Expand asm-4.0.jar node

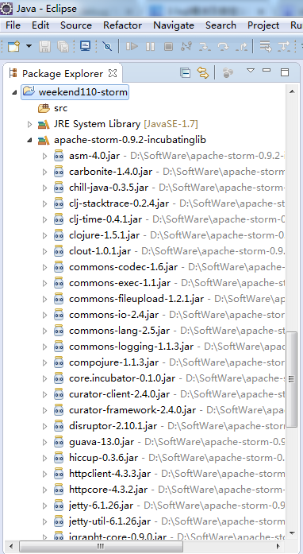(x=44, y=156)
